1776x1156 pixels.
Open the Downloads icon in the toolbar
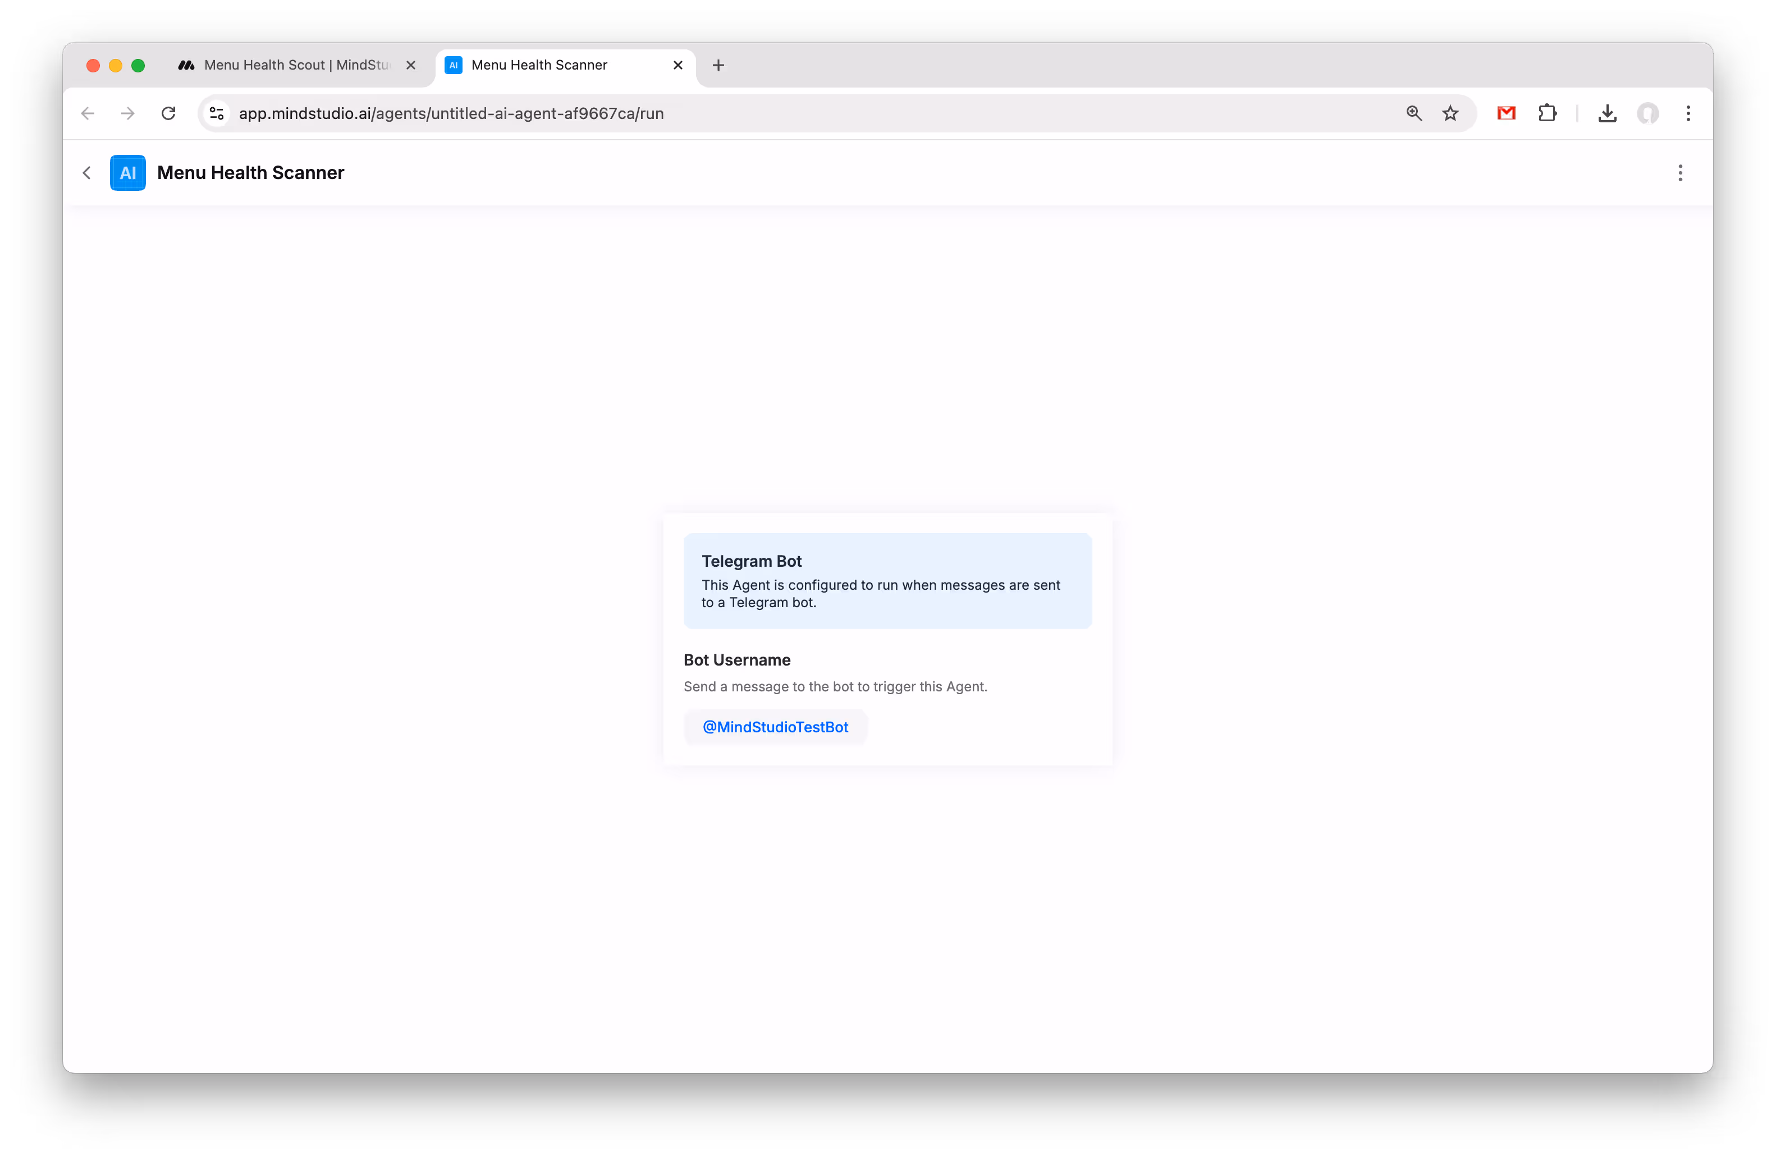coord(1608,113)
